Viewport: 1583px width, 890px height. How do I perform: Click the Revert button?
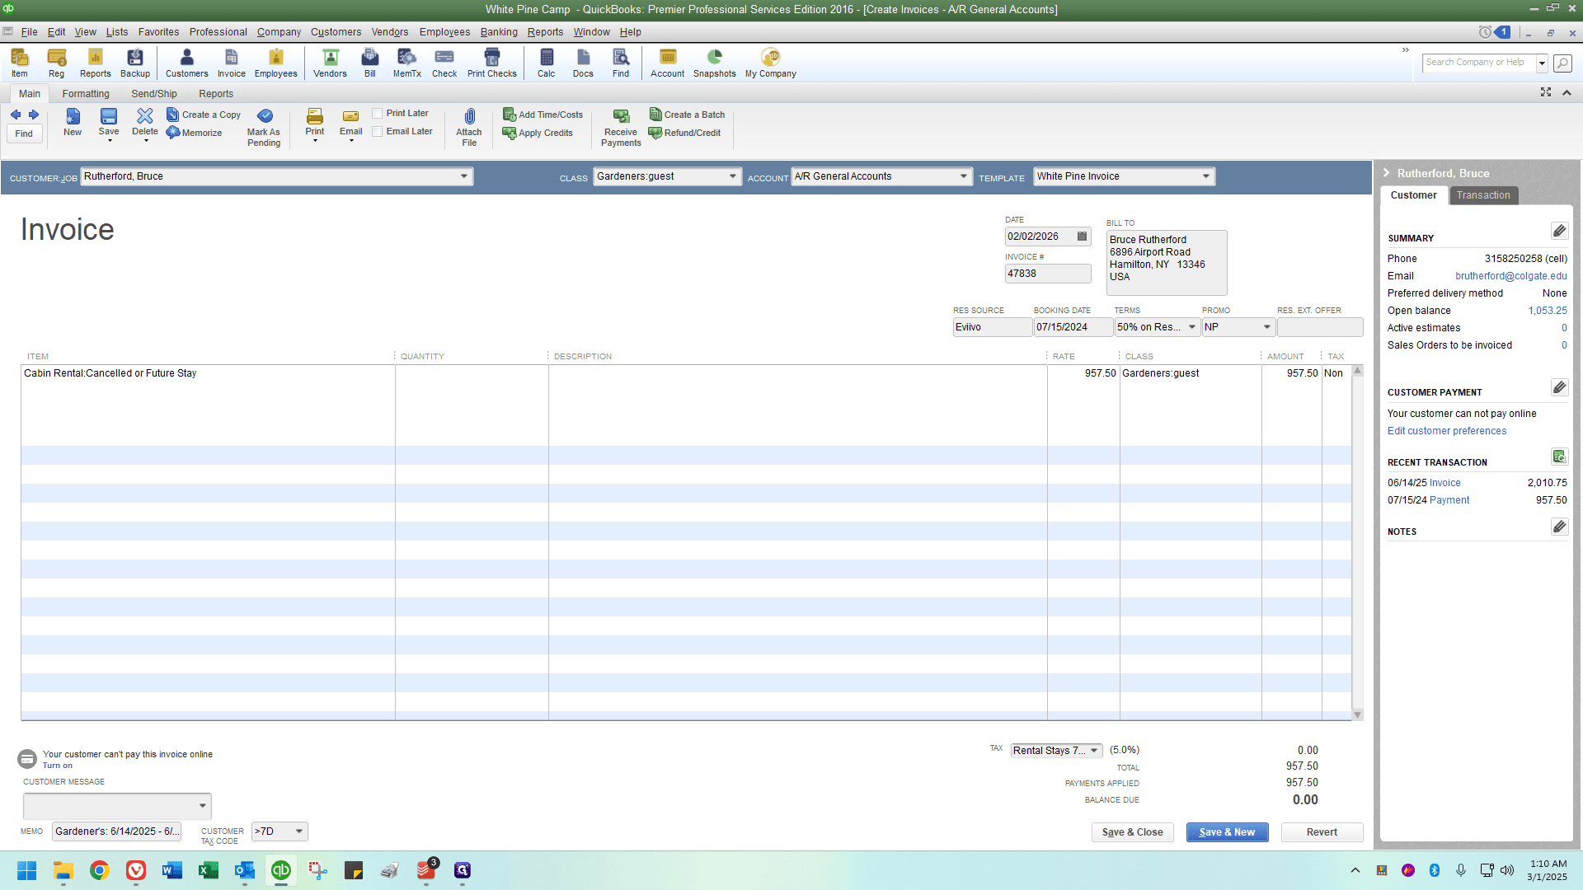1322,832
